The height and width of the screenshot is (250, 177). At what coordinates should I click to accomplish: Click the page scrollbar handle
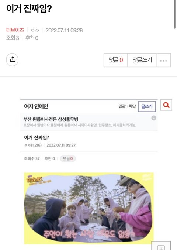click(x=175, y=14)
